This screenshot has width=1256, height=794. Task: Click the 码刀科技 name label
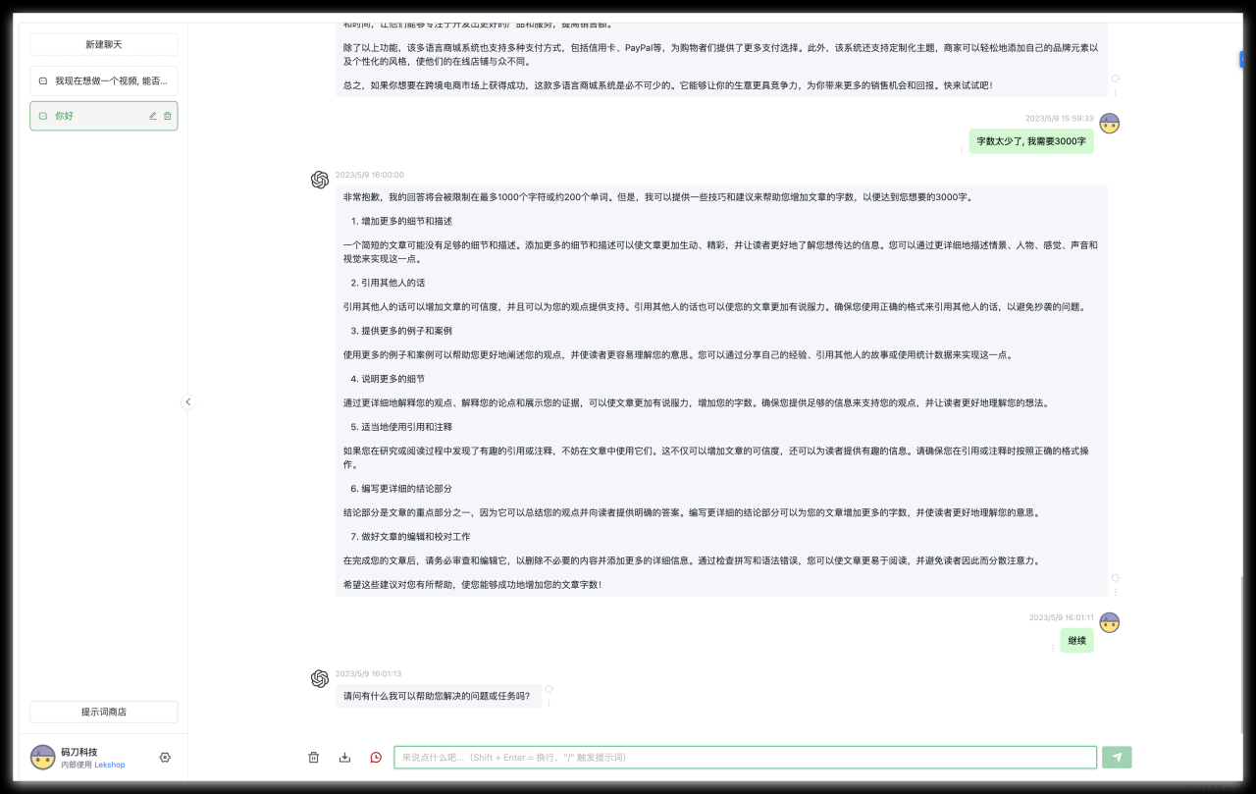(78, 752)
